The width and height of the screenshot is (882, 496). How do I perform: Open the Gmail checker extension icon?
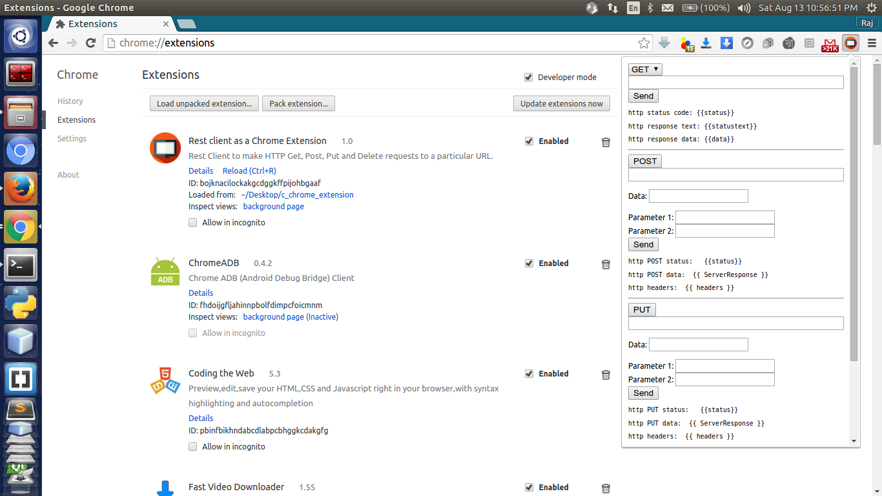[830, 44]
